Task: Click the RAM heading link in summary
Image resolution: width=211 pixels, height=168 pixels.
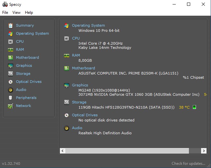Action: (76, 55)
